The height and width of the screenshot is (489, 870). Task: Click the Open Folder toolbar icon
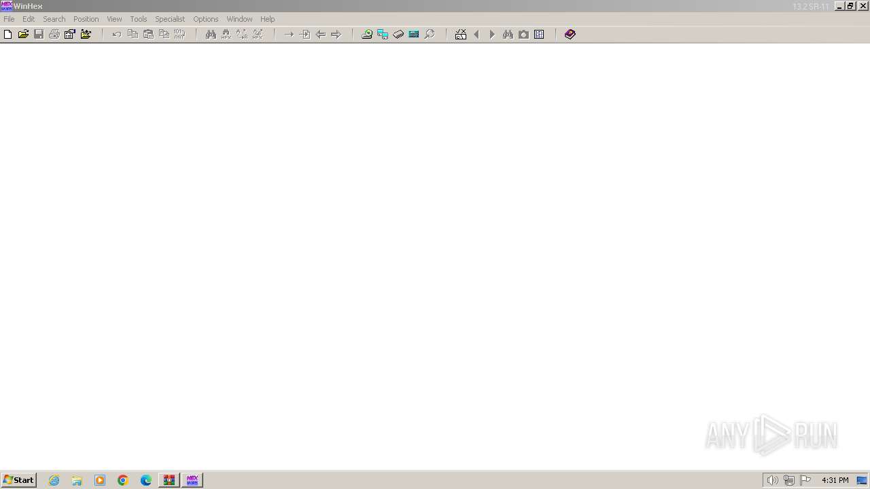(86, 34)
